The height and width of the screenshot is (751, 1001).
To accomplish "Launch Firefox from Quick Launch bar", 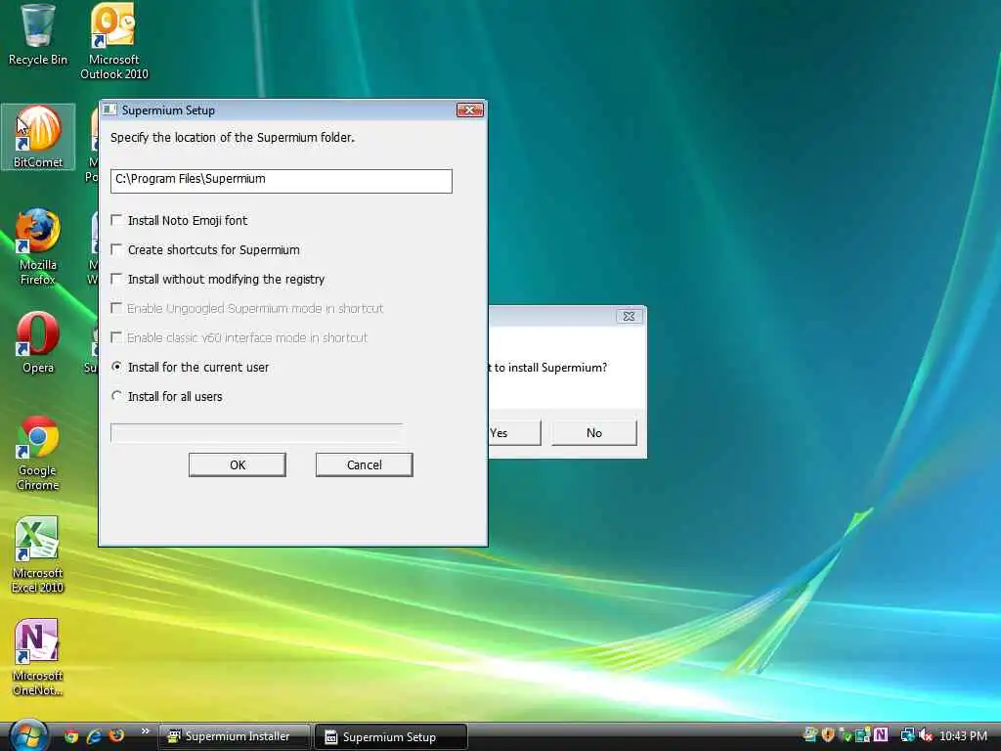I will (116, 736).
